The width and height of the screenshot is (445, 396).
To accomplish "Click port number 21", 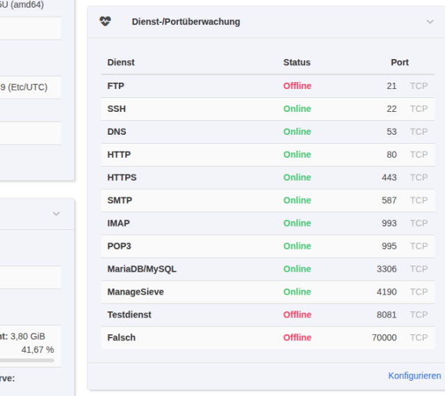I will [391, 86].
